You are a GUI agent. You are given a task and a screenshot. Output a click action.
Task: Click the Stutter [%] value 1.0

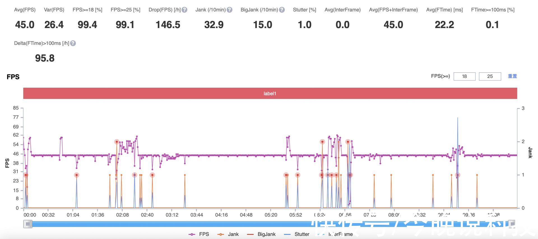pyautogui.click(x=305, y=25)
